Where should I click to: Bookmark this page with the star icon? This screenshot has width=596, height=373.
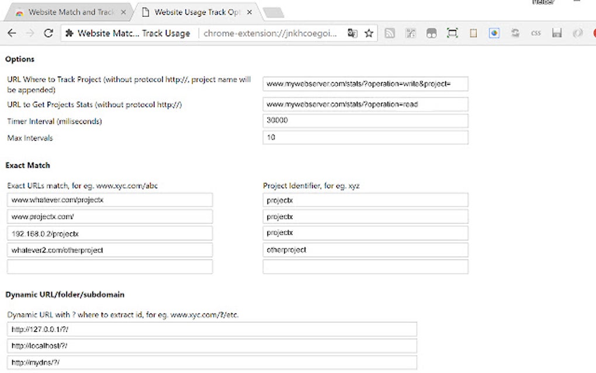pyautogui.click(x=369, y=33)
